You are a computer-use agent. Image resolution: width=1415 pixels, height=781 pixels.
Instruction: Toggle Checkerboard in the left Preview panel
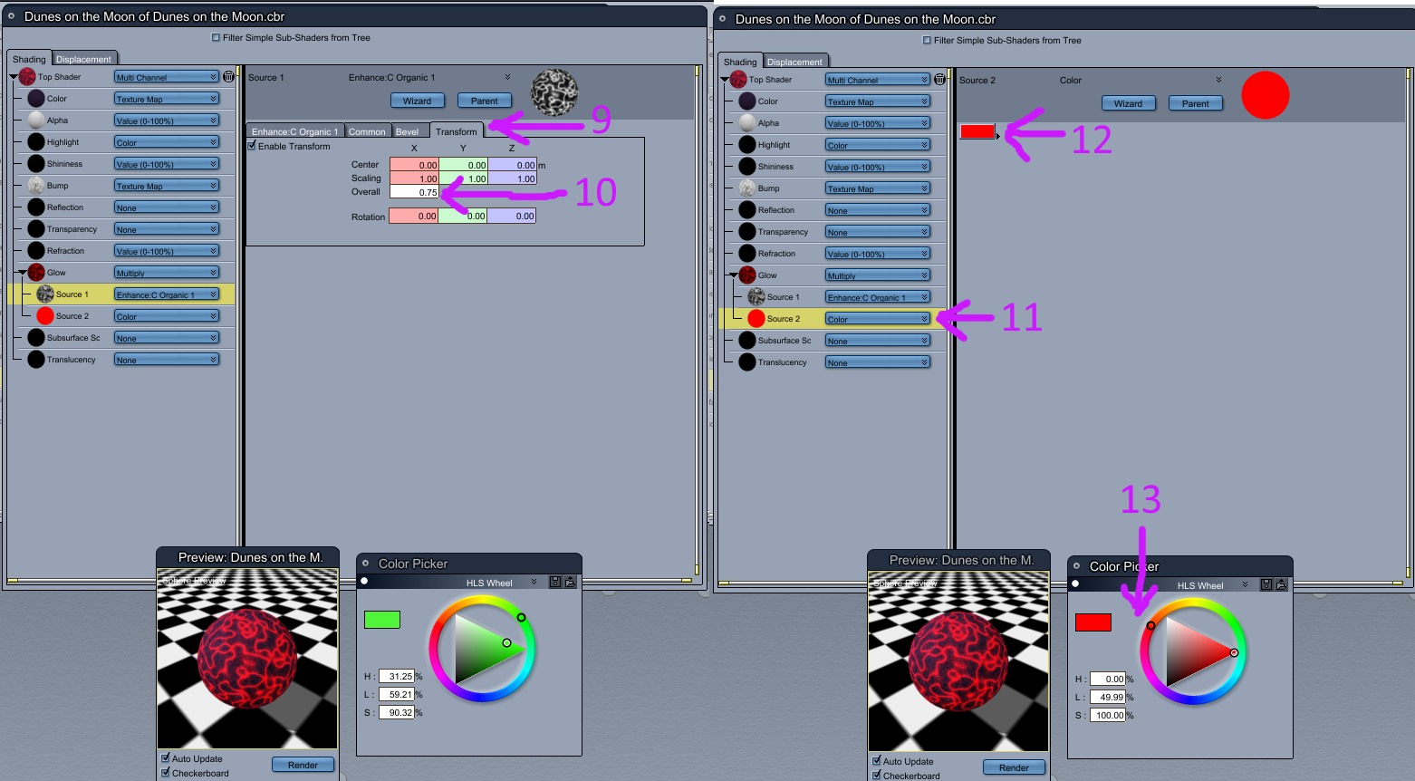tap(166, 773)
